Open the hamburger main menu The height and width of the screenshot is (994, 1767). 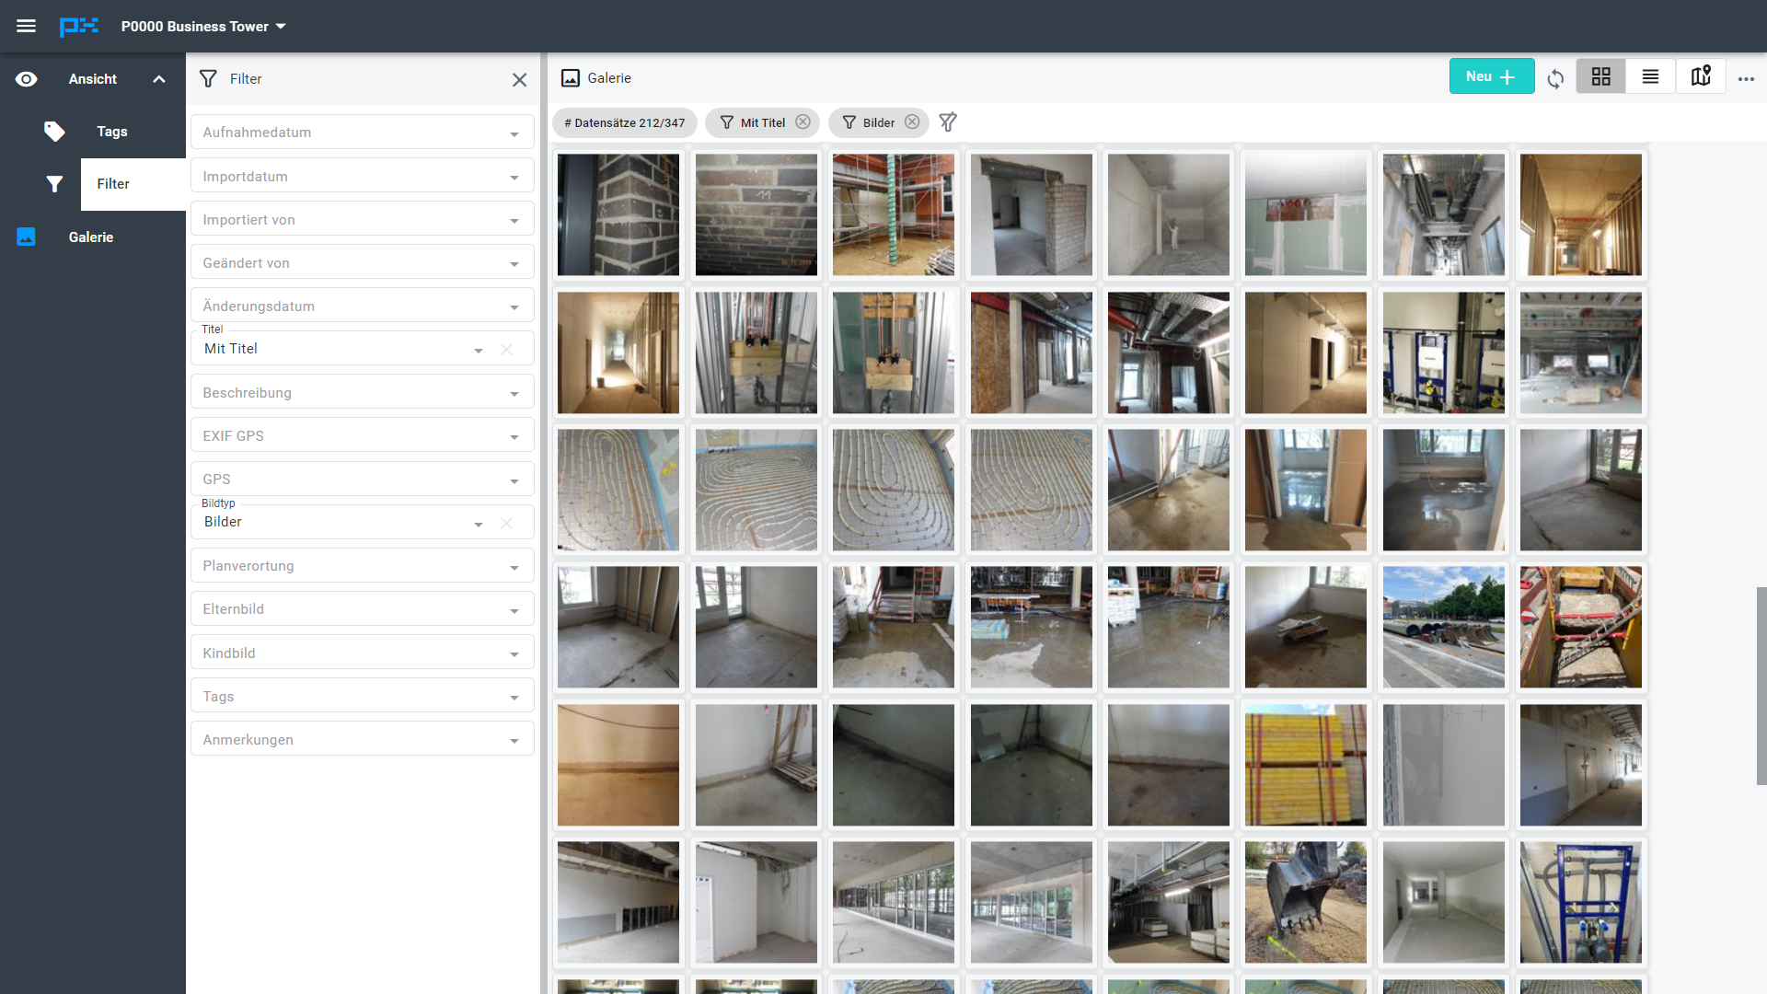[26, 26]
